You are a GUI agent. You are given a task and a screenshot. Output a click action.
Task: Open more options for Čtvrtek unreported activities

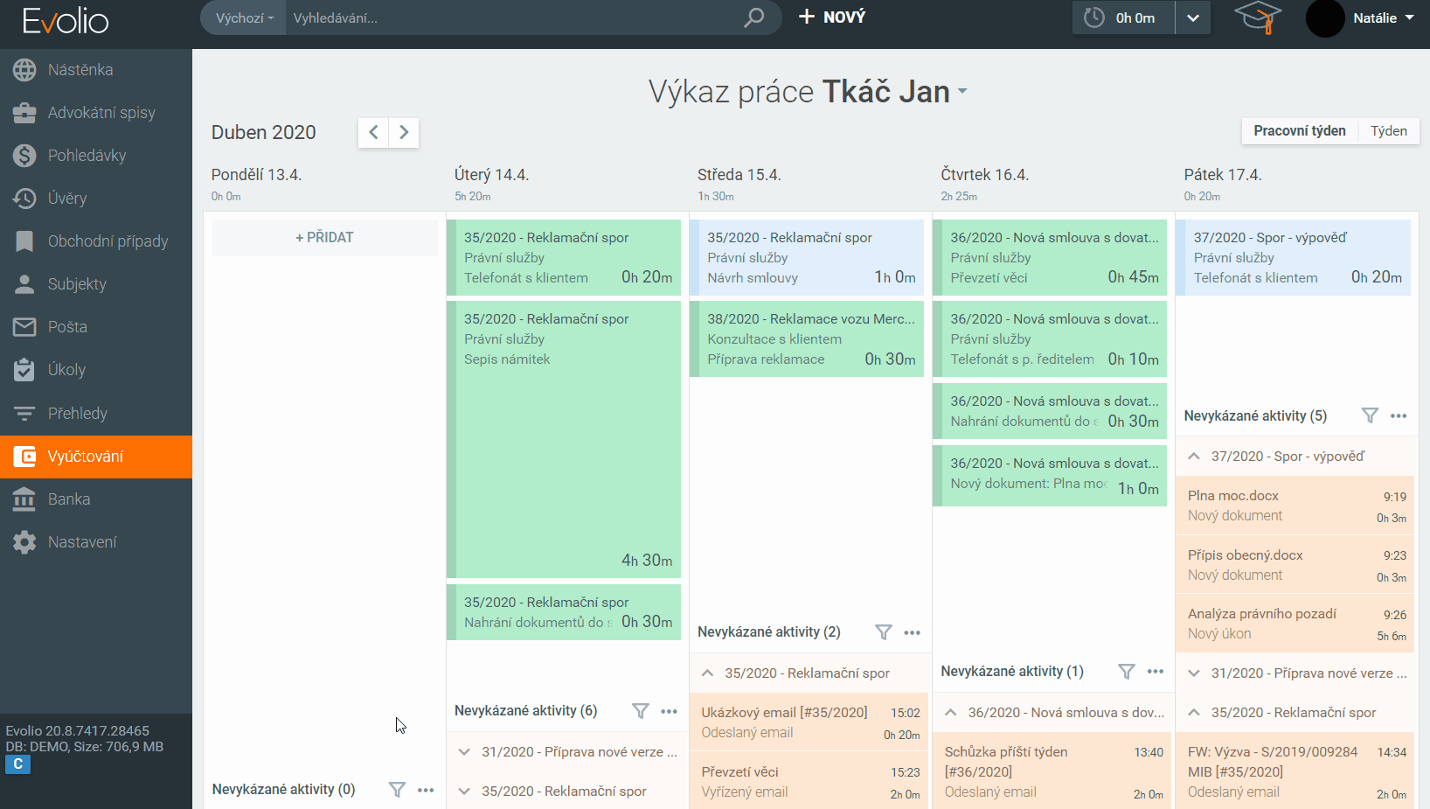[1156, 672]
